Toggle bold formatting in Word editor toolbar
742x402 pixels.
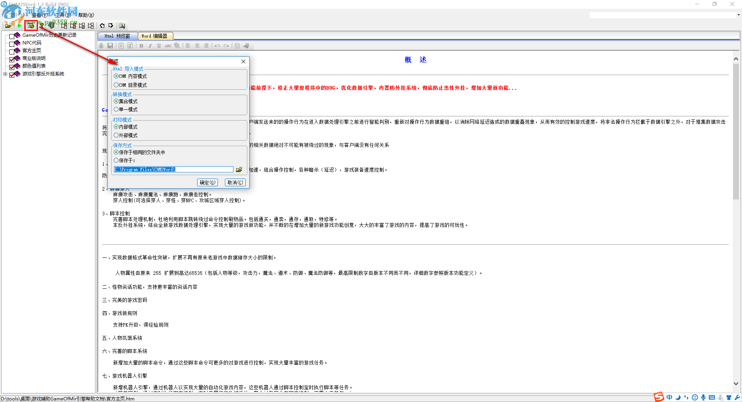tap(141, 46)
